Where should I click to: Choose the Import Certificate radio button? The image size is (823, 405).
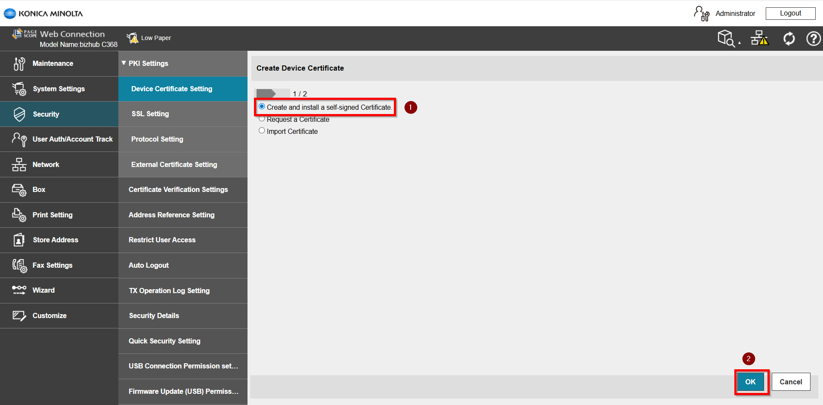262,131
